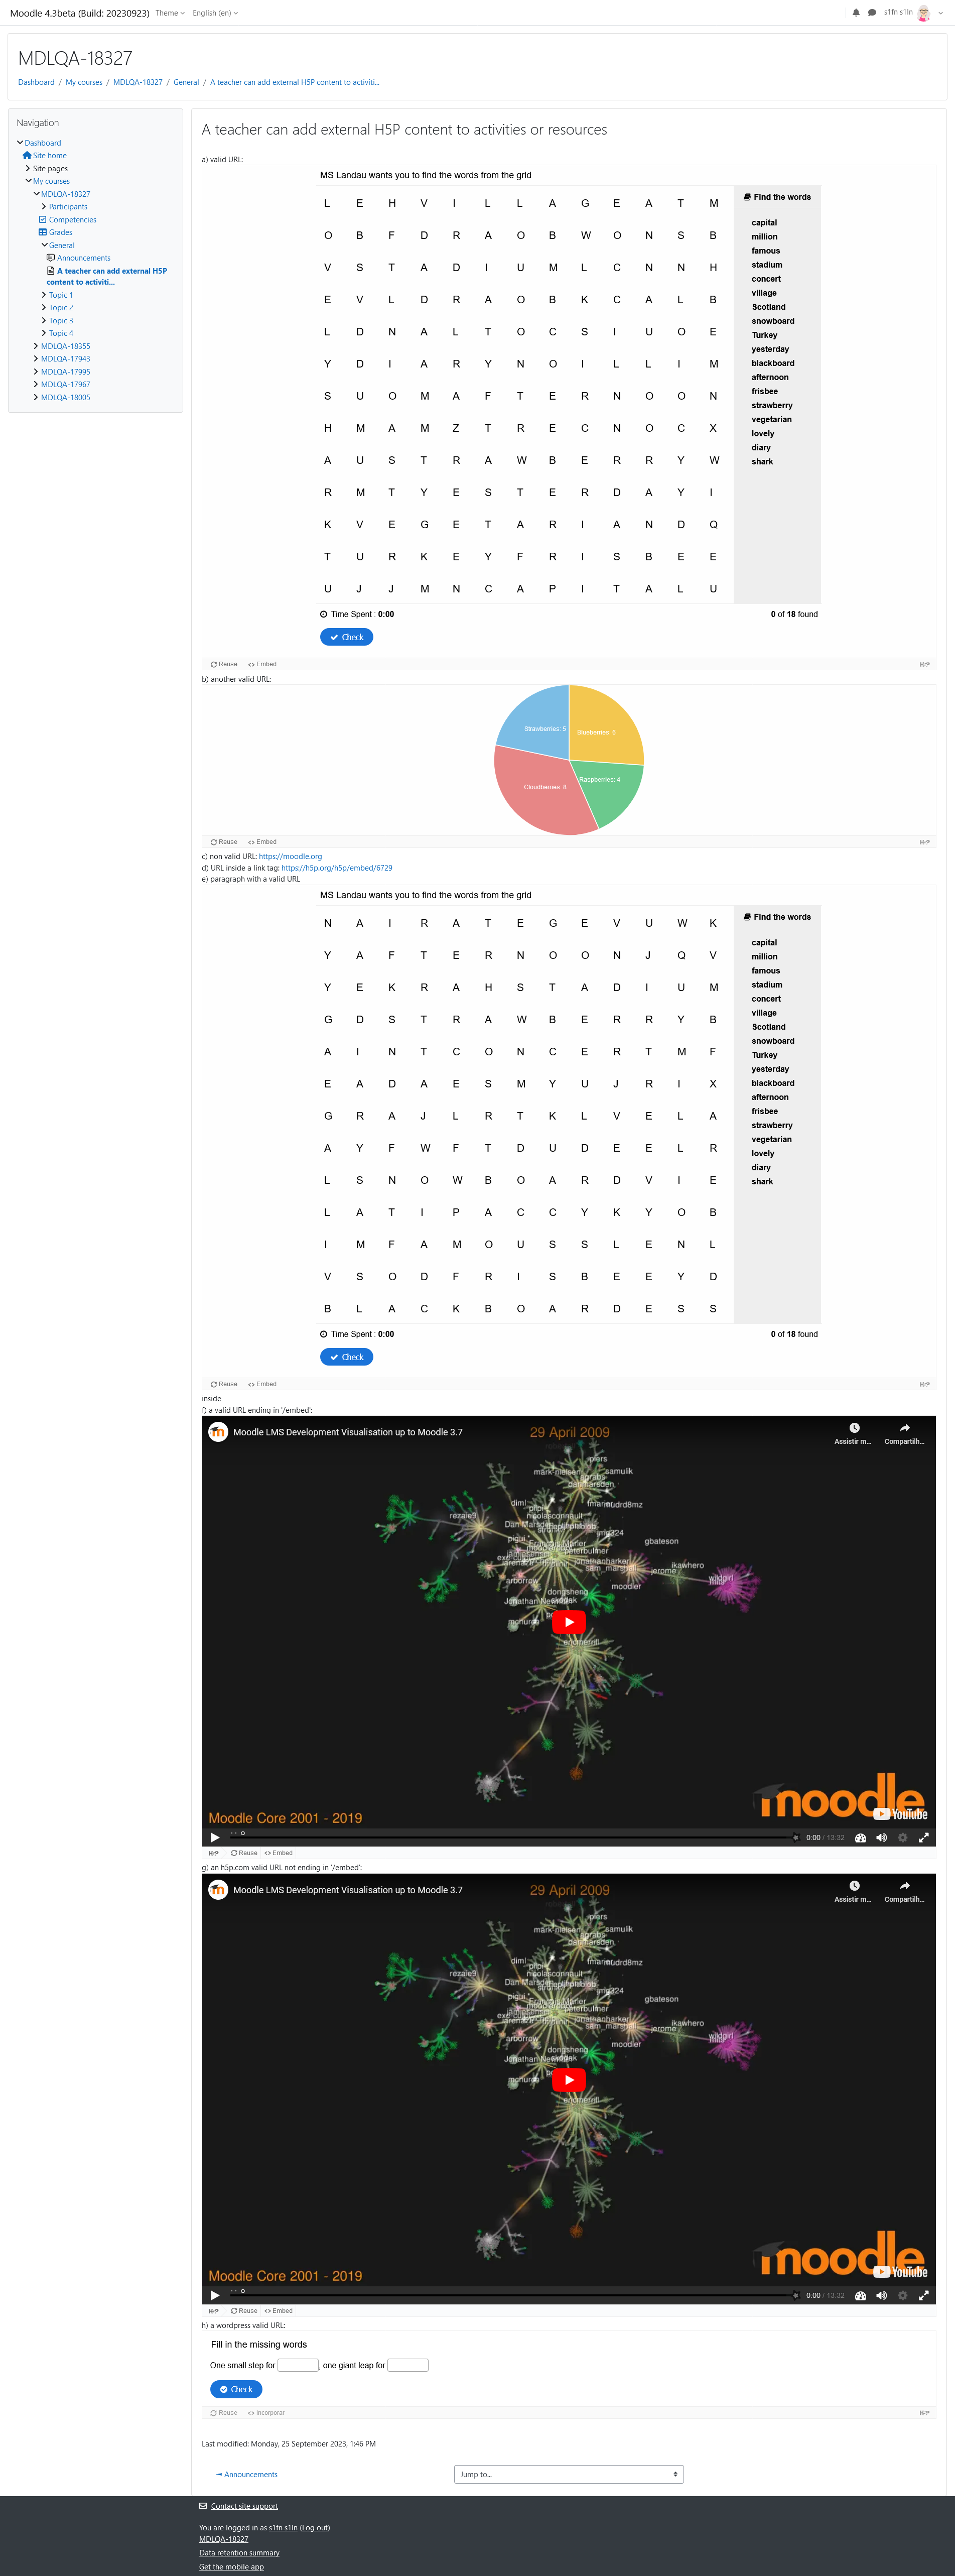This screenshot has width=955, height=2576.
Task: Click the Competencies checkmark icon in Navigation
Action: point(43,219)
